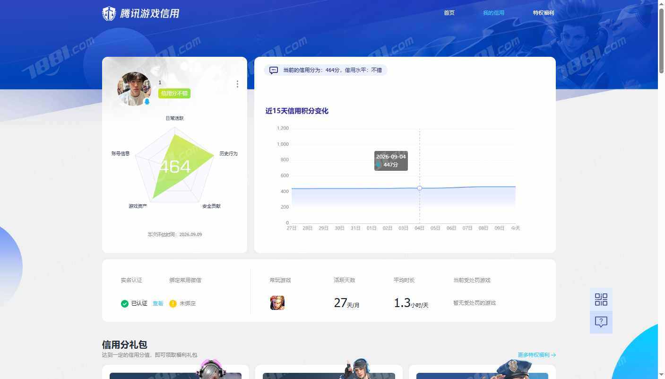Open the 更多特权福利 link
The image size is (665, 379).
(537, 355)
